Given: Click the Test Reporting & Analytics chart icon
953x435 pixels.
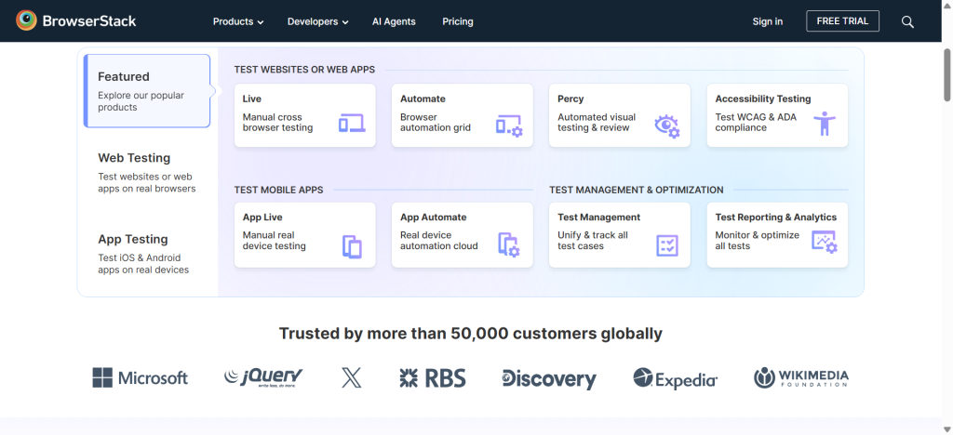Looking at the screenshot, I should (x=825, y=242).
